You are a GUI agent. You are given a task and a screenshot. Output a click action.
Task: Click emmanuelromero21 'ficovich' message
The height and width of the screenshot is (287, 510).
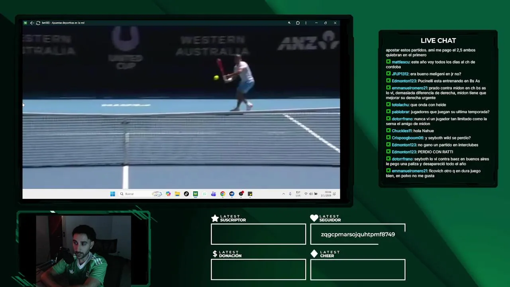(433, 173)
